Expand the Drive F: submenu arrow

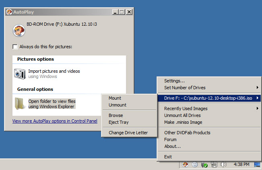coord(258,98)
